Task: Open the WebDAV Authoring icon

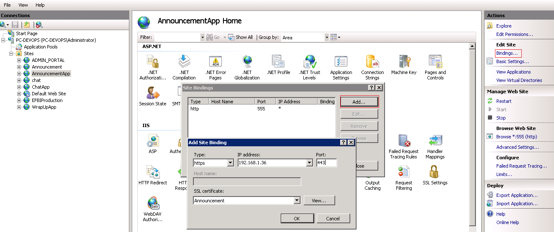Action: [x=153, y=209]
